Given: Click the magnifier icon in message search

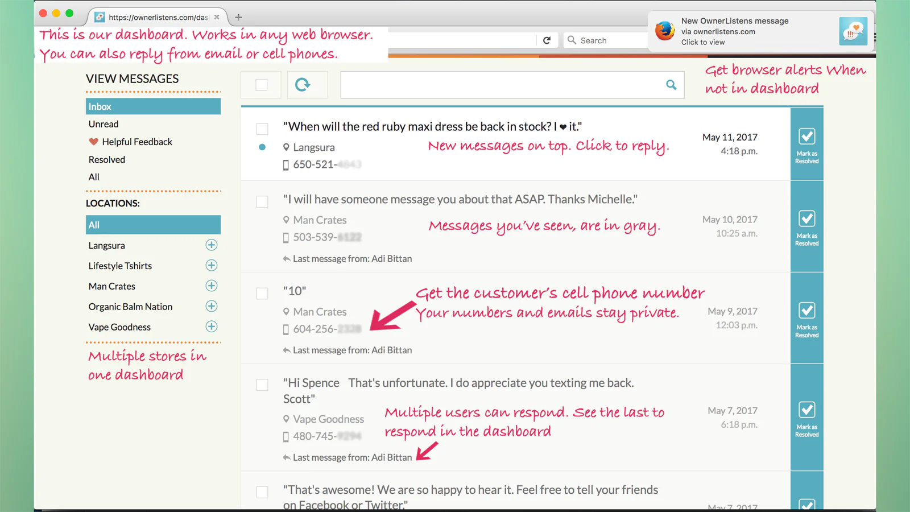Looking at the screenshot, I should click(x=671, y=85).
